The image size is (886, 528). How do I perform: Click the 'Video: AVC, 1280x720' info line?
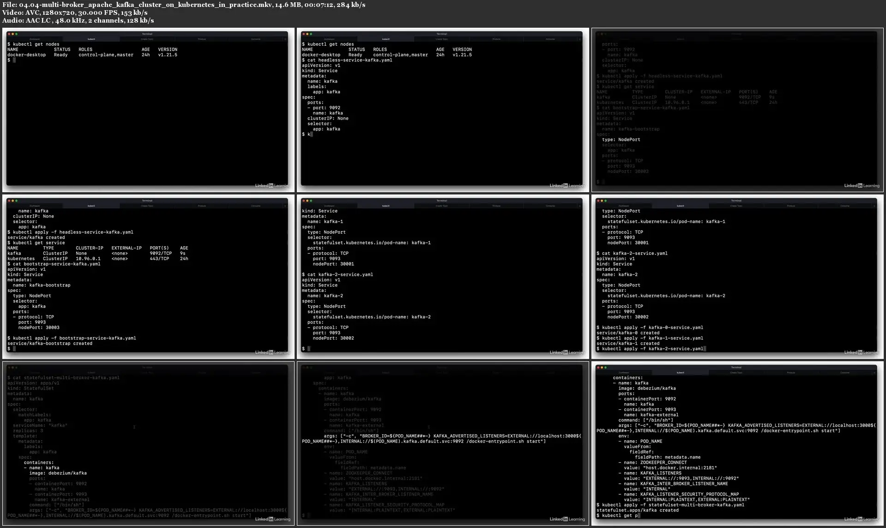(75, 12)
